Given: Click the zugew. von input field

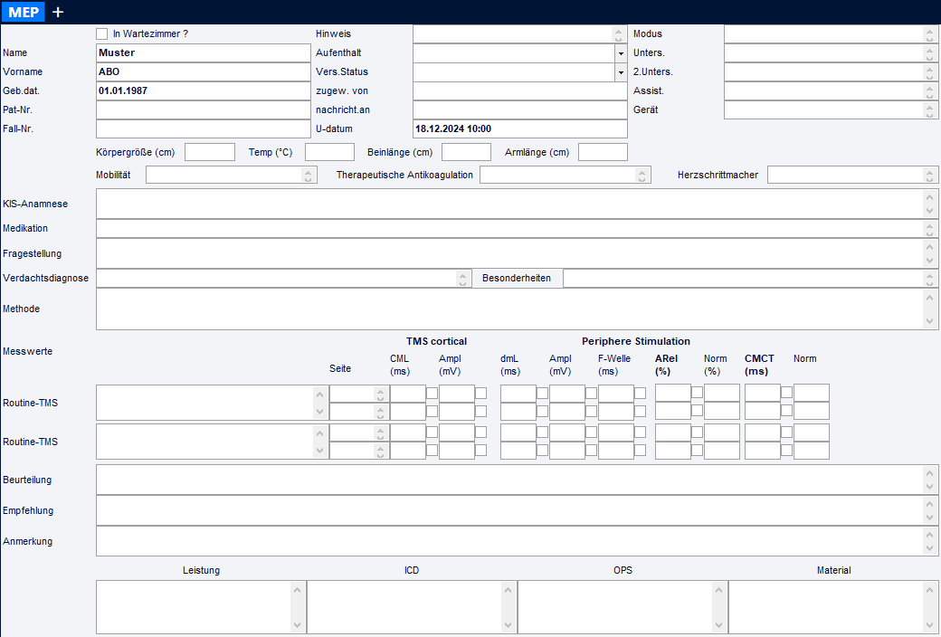Looking at the screenshot, I should 520,91.
